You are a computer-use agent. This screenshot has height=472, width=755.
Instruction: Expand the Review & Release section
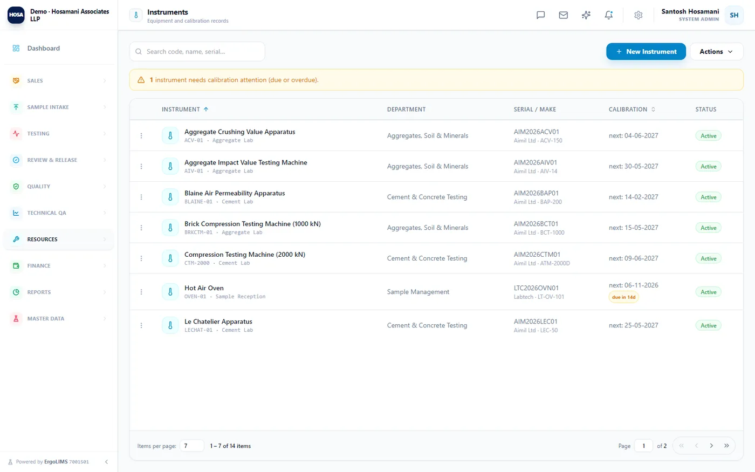coord(59,160)
